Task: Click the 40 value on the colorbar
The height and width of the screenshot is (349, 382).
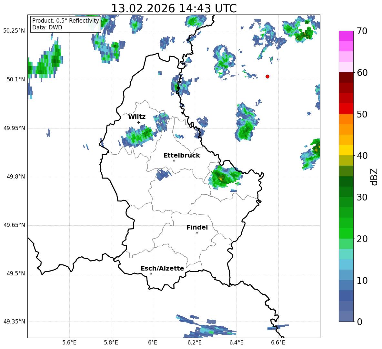Action: click(x=362, y=156)
